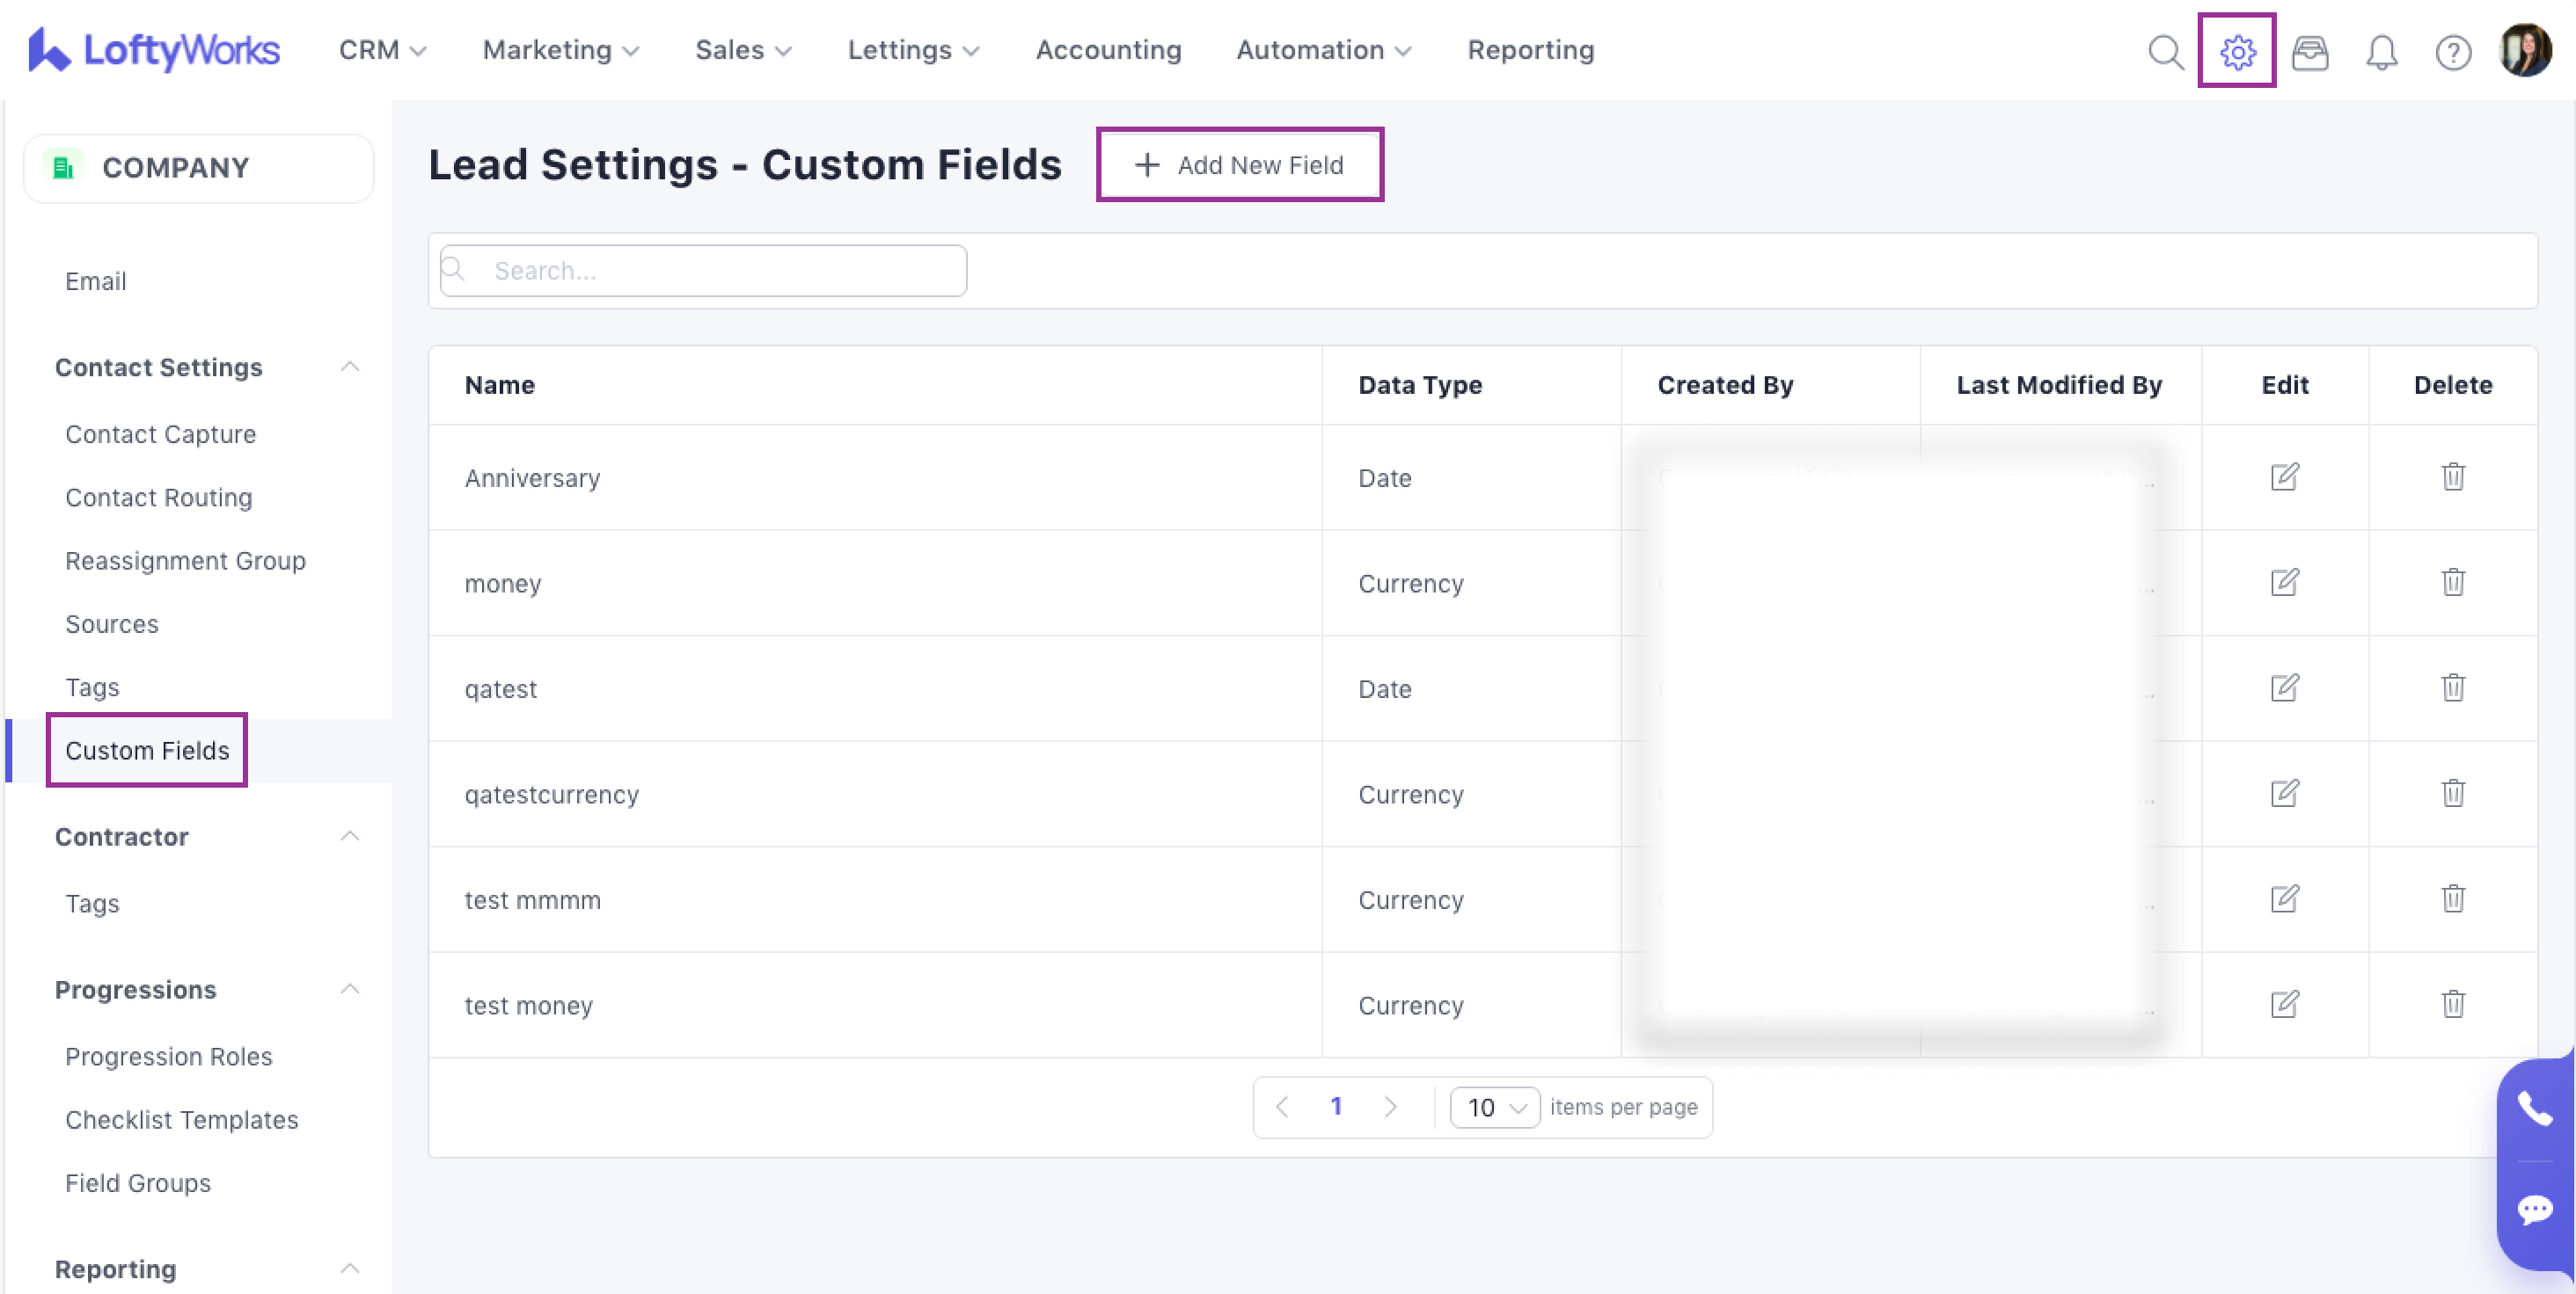Image resolution: width=2576 pixels, height=1294 pixels.
Task: Delete the qatestcurrency field
Action: (x=2452, y=794)
